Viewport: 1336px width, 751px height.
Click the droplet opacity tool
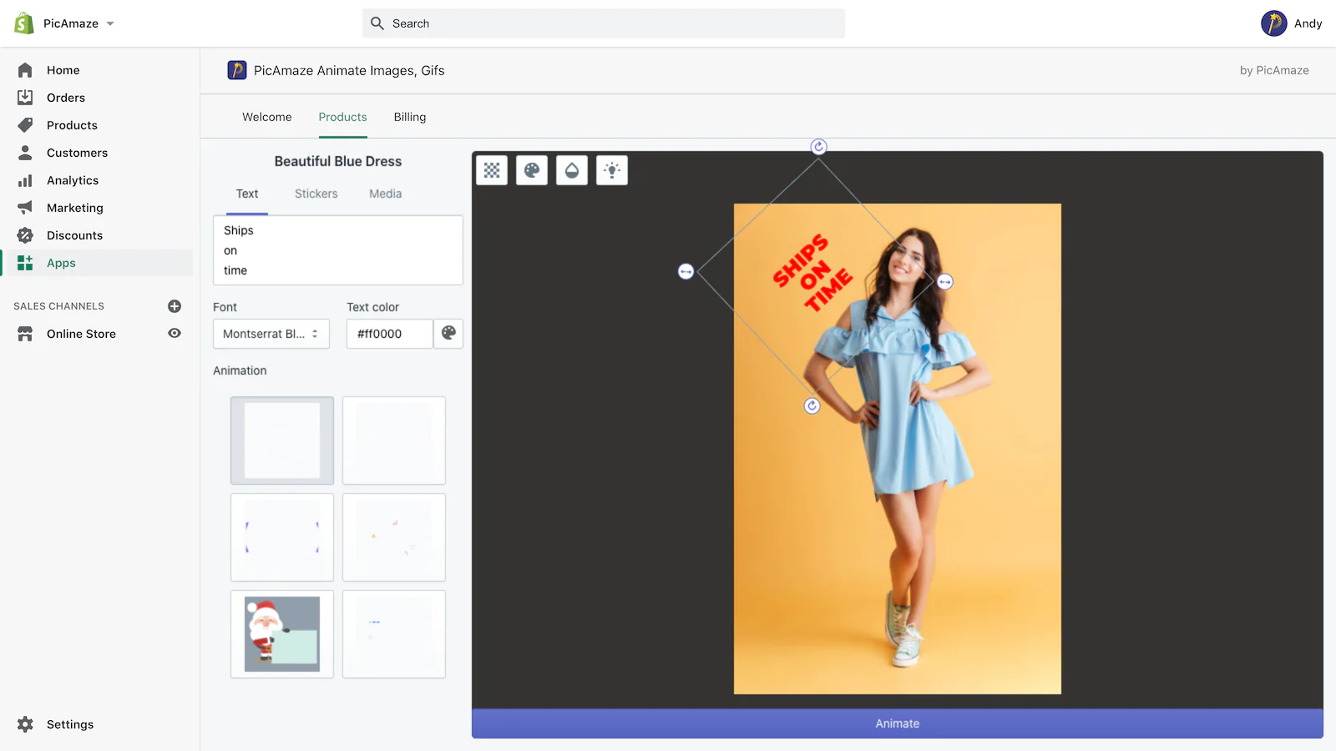point(572,170)
